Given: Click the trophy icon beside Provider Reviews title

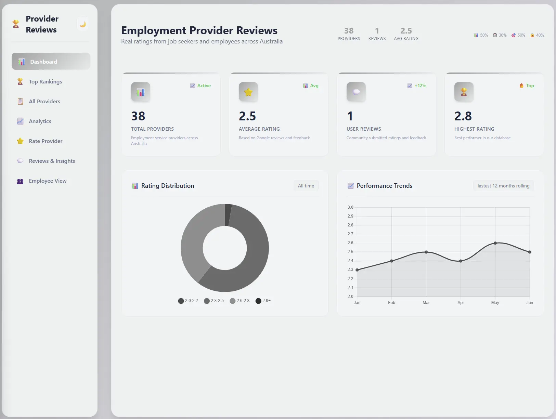Looking at the screenshot, I should pyautogui.click(x=15, y=24).
